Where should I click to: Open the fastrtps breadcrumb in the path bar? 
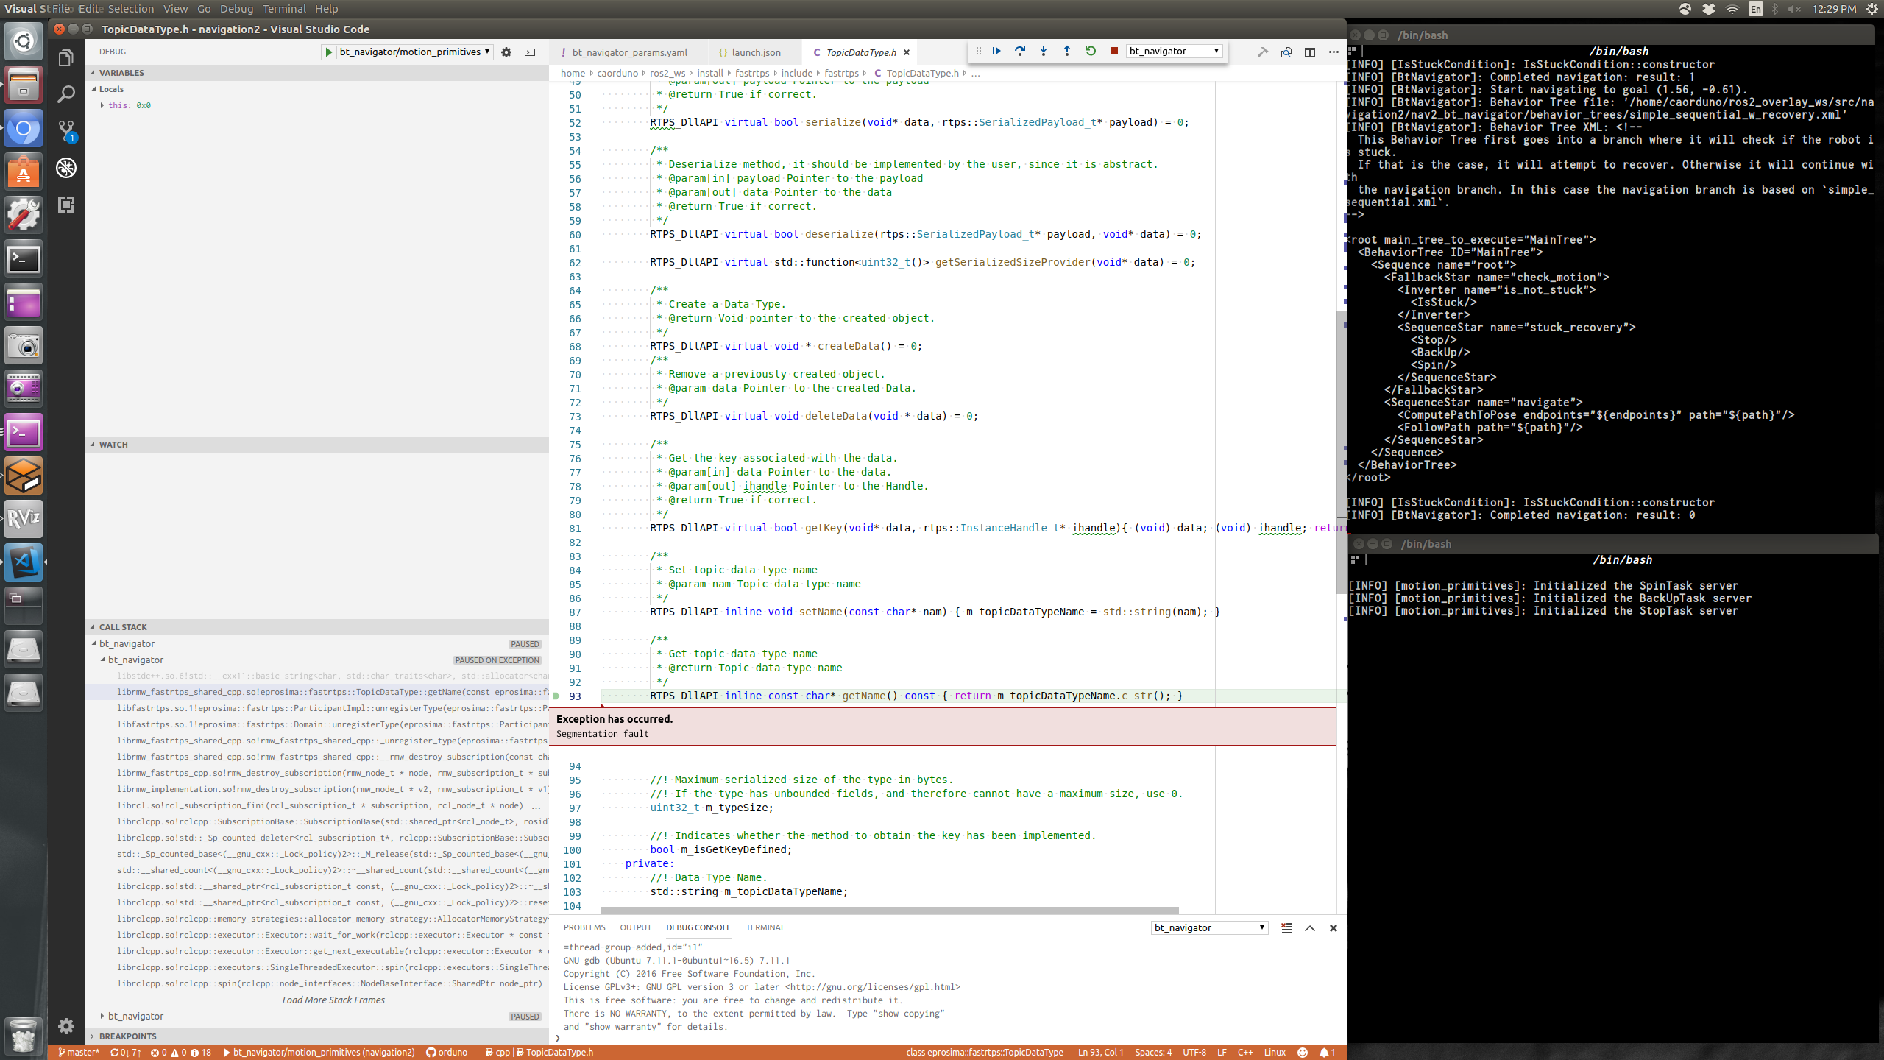click(x=751, y=73)
